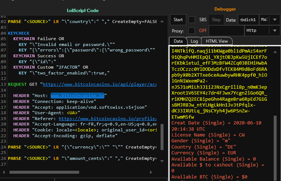Click the Debugger heading
Screen dimensions: 281x181
coord(225,9)
